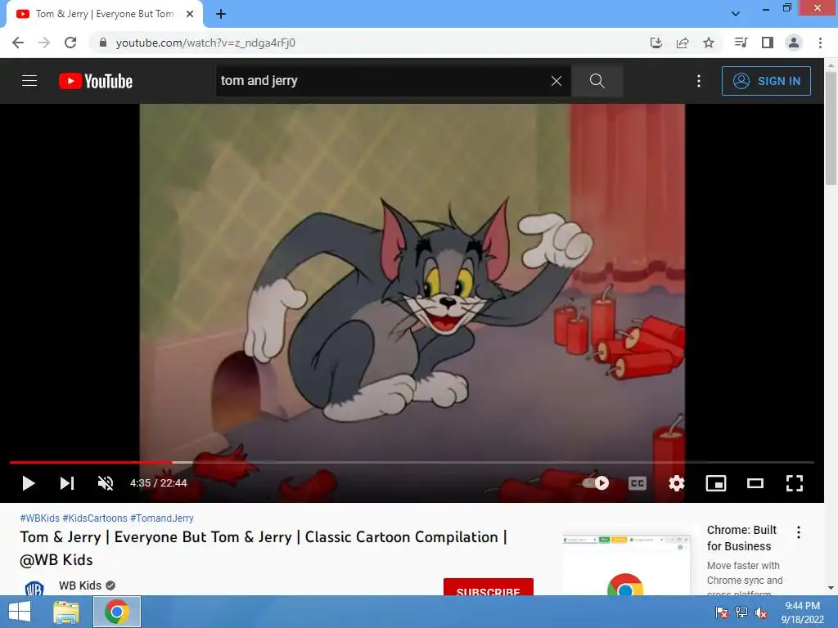The height and width of the screenshot is (628, 838).
Task: Subscribe to the WB Kids channel
Action: (488, 587)
